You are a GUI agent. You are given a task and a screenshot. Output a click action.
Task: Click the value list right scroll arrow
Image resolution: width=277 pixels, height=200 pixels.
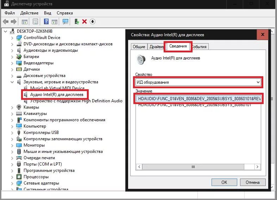click(257, 167)
